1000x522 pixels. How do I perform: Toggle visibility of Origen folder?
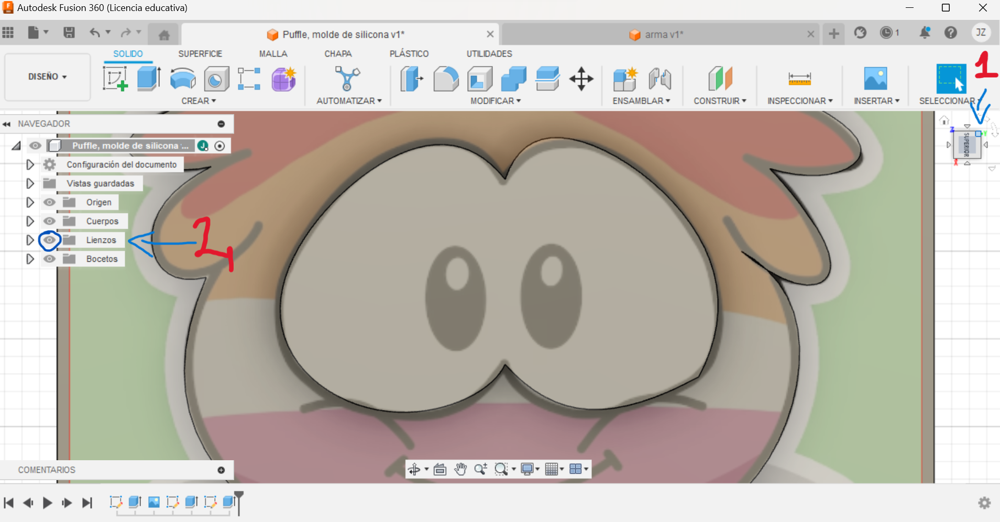pyautogui.click(x=49, y=202)
